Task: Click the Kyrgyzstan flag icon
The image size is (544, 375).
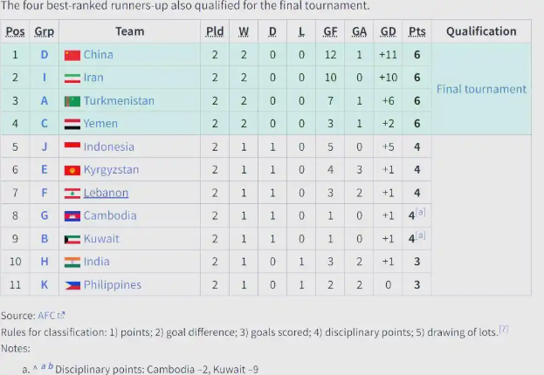Action: tap(72, 170)
